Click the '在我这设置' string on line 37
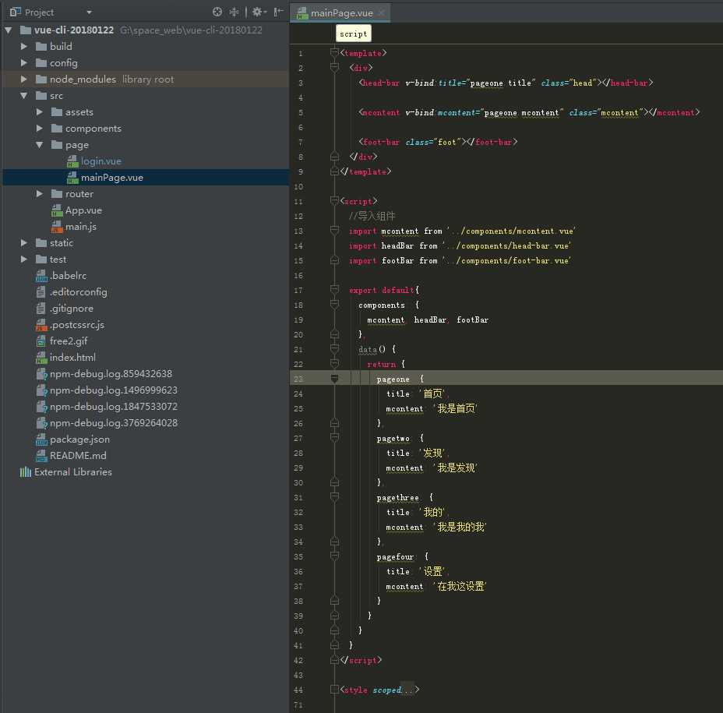Viewport: 723px width, 713px height. tap(460, 586)
